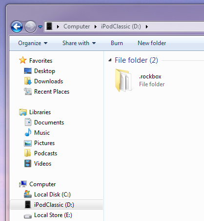Create a New folder
This screenshot has height=221, width=204.
152,43
